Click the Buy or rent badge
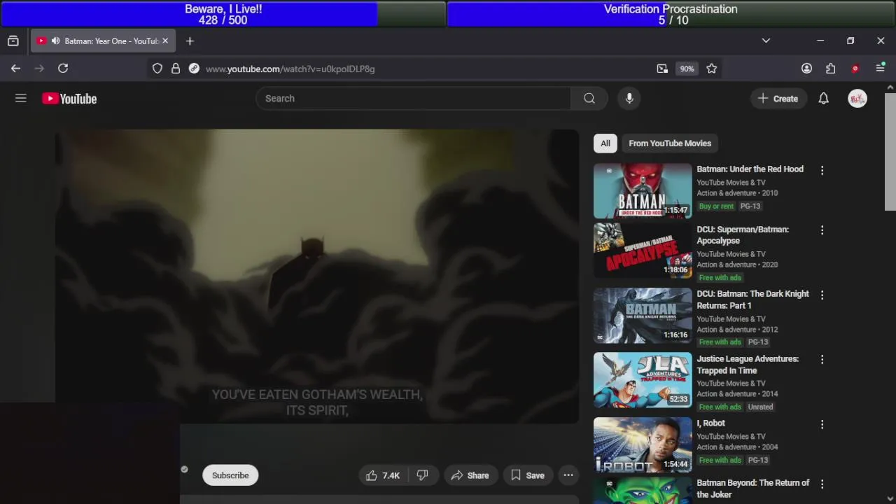896x504 pixels. pyautogui.click(x=716, y=206)
